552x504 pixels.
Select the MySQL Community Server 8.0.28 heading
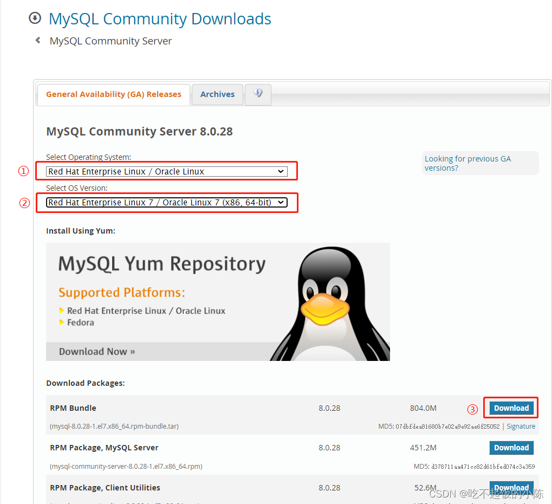[x=139, y=131]
